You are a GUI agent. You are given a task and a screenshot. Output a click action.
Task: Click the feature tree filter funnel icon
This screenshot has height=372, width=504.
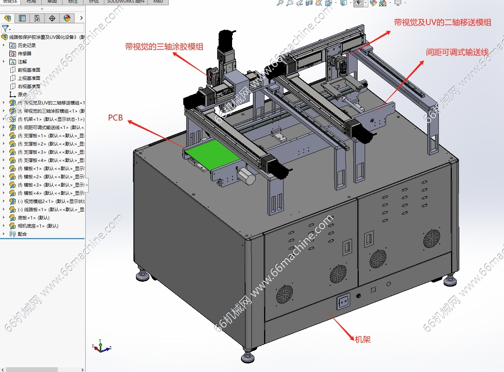(x=5, y=28)
